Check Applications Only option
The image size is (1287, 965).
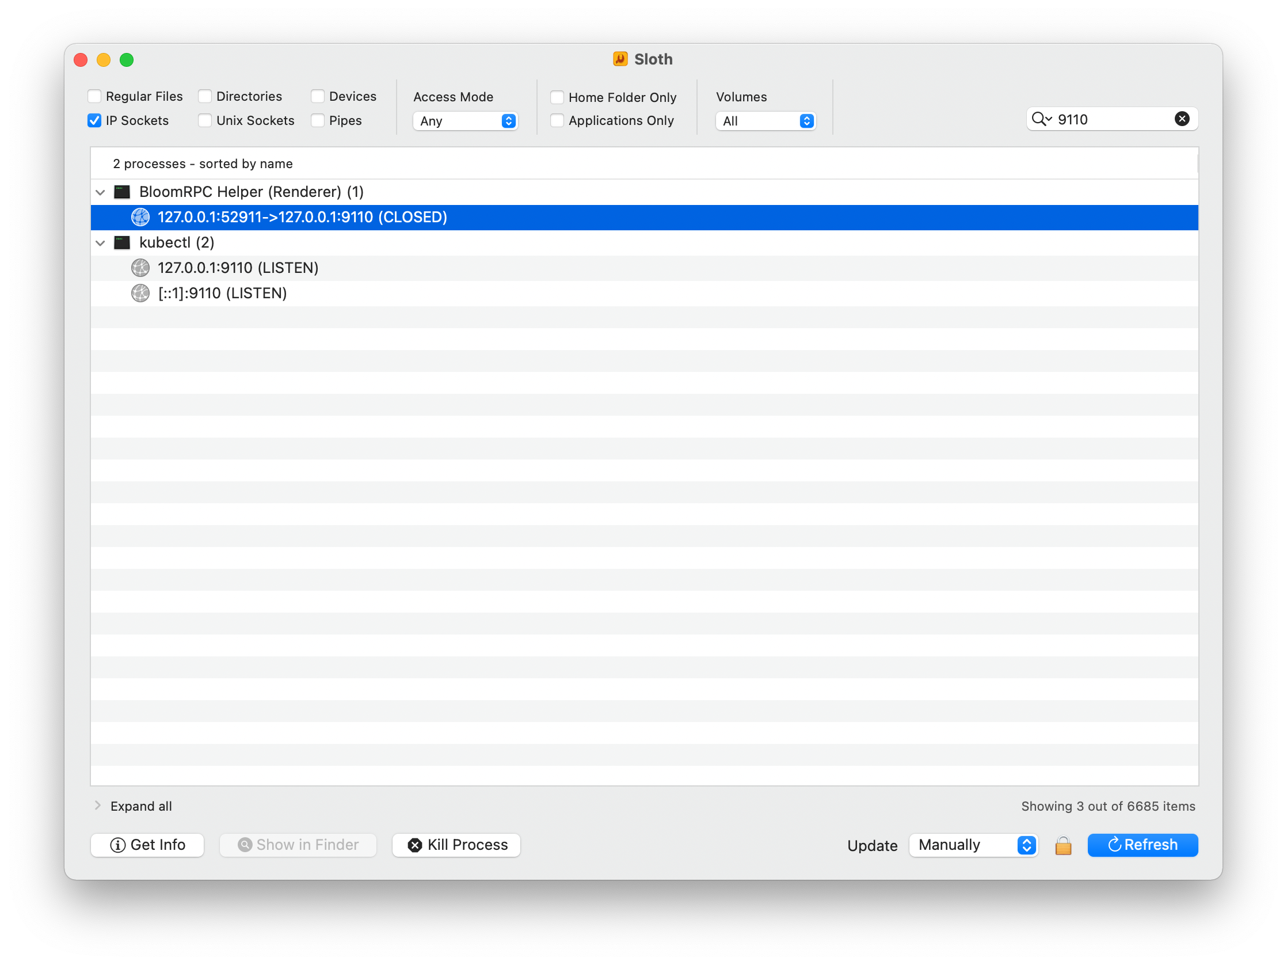[x=557, y=120]
